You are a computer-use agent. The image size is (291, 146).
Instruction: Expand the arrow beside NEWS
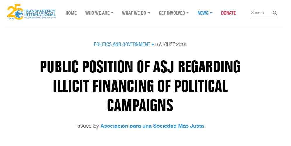tap(211, 13)
